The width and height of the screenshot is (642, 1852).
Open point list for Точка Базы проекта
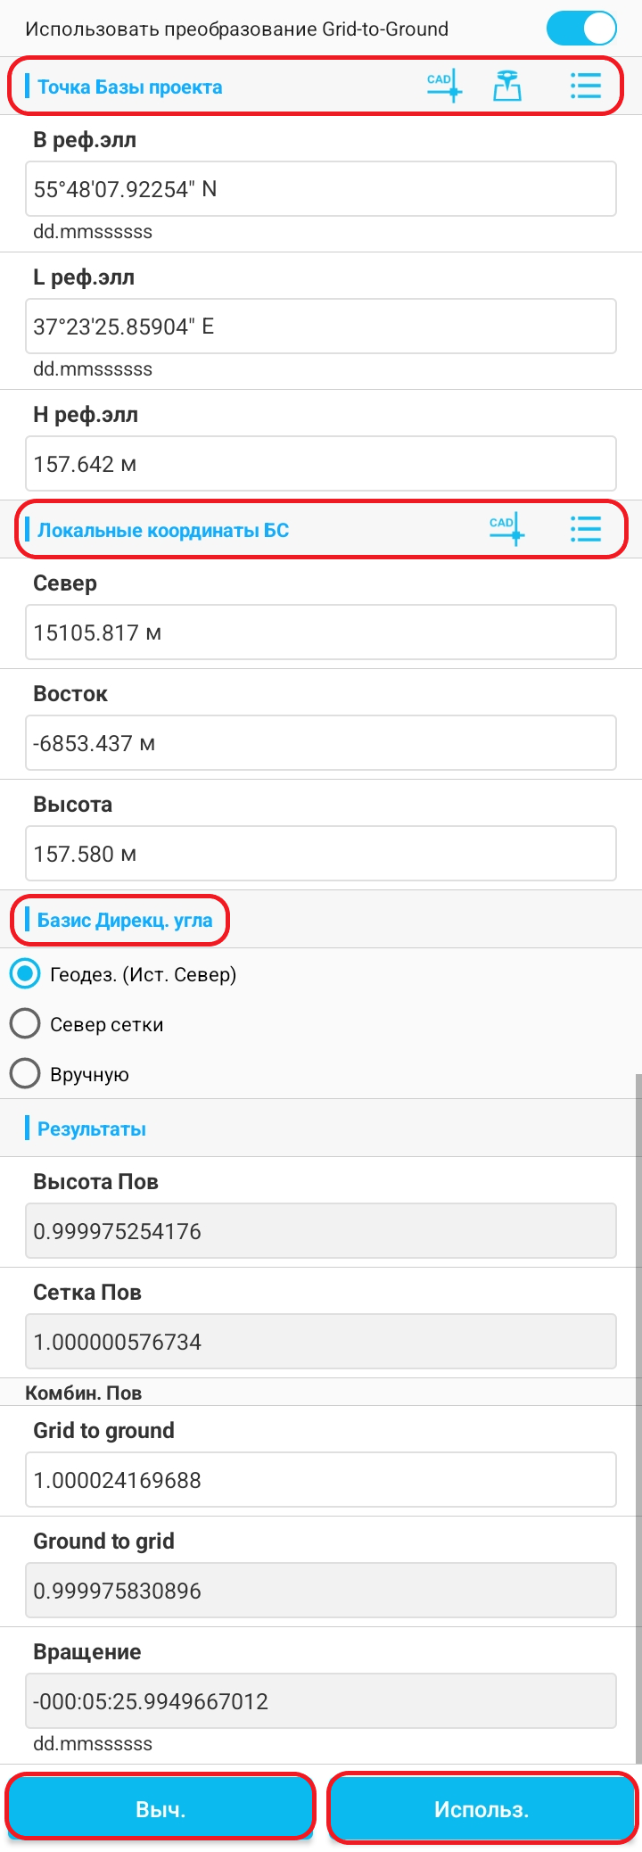click(585, 86)
